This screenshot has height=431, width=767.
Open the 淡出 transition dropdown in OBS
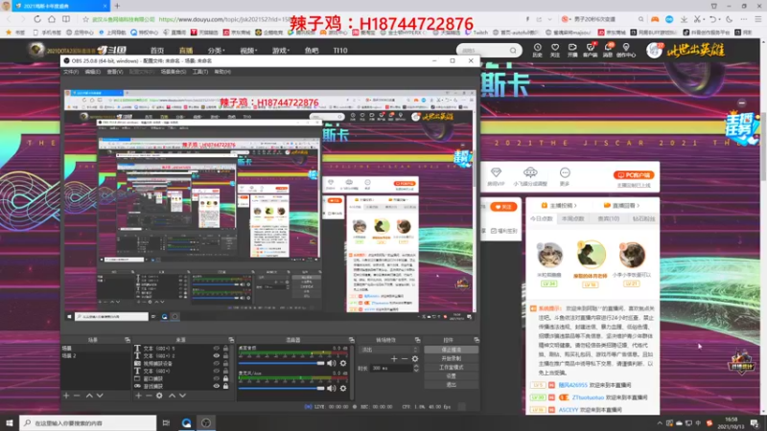pyautogui.click(x=389, y=350)
